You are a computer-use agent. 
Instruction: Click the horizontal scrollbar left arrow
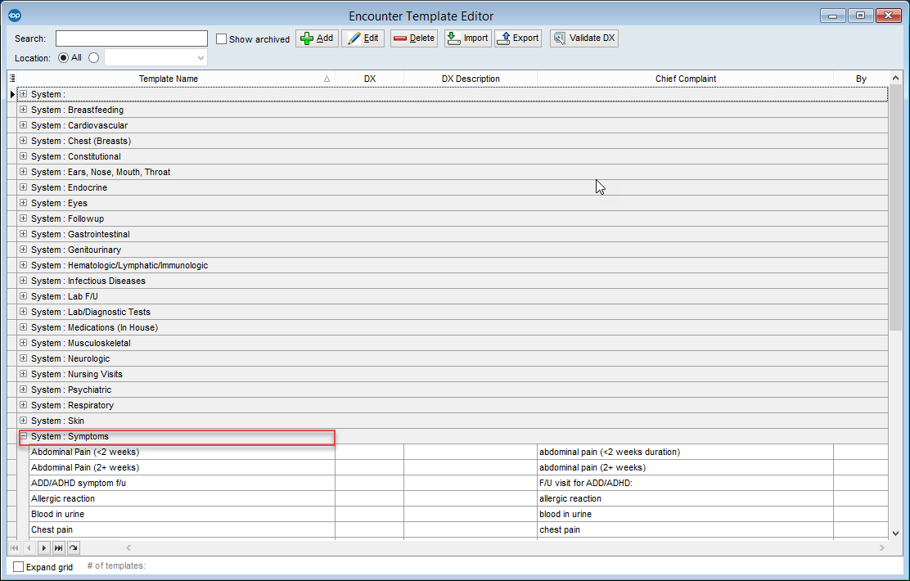coord(128,547)
